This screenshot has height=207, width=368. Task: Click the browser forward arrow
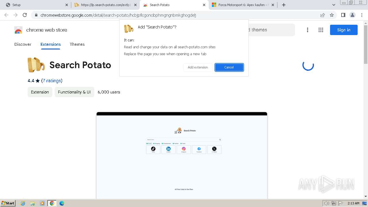point(16,15)
